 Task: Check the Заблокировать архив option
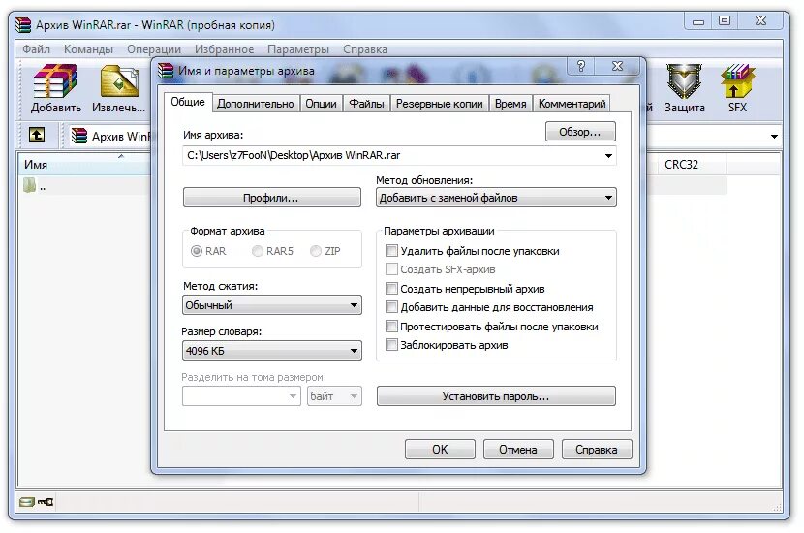click(391, 345)
